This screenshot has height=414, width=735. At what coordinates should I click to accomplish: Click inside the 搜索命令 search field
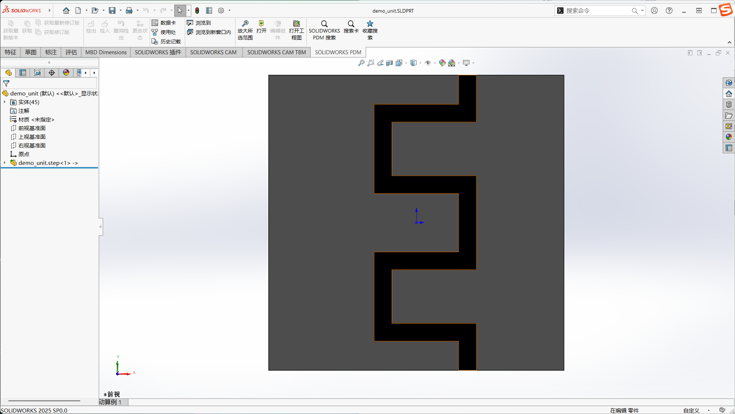coord(597,10)
